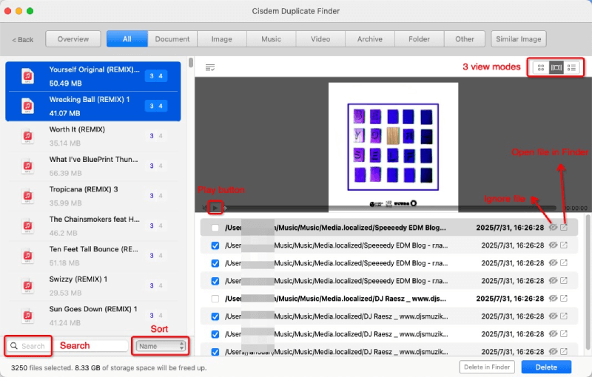Click the file path list vertical scrollbar
The height and width of the screenshot is (377, 592).
[x=588, y=282]
